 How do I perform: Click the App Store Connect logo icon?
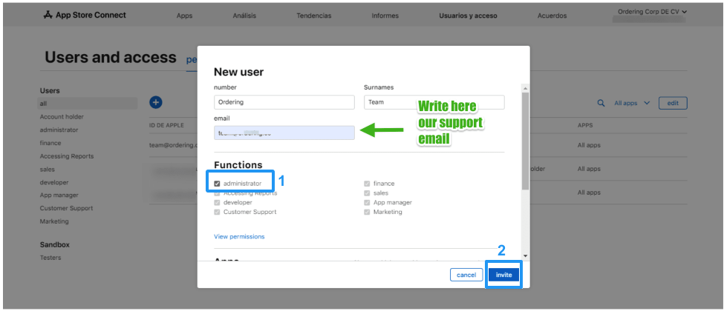[x=48, y=16]
